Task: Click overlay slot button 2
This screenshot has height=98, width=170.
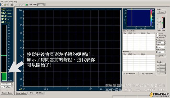Action: pos(158,67)
